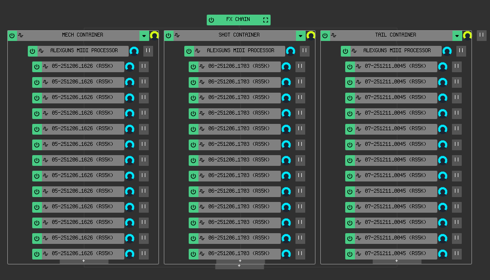The height and width of the screenshot is (280, 490).
Task: Open the Shot Container dropdown arrow
Action: point(300,36)
